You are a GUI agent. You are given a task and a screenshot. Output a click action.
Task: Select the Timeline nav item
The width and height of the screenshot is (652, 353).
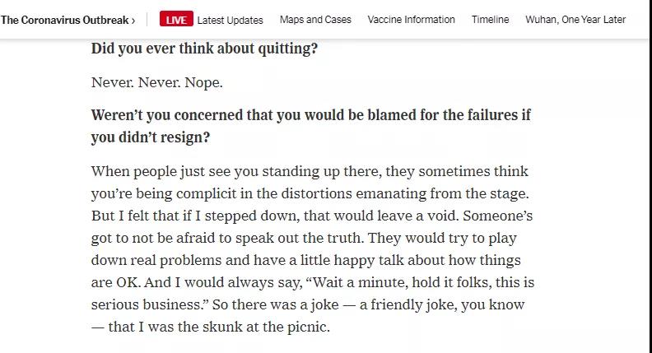pyautogui.click(x=490, y=20)
